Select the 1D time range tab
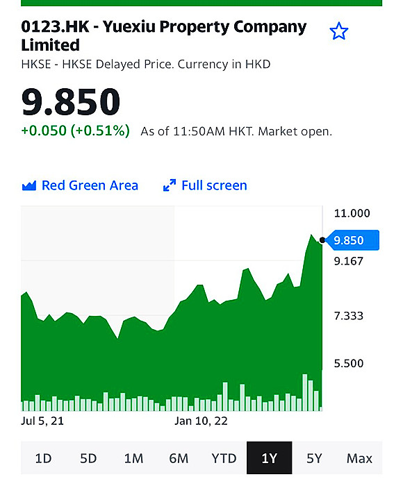The height and width of the screenshot is (486, 403). 44,458
